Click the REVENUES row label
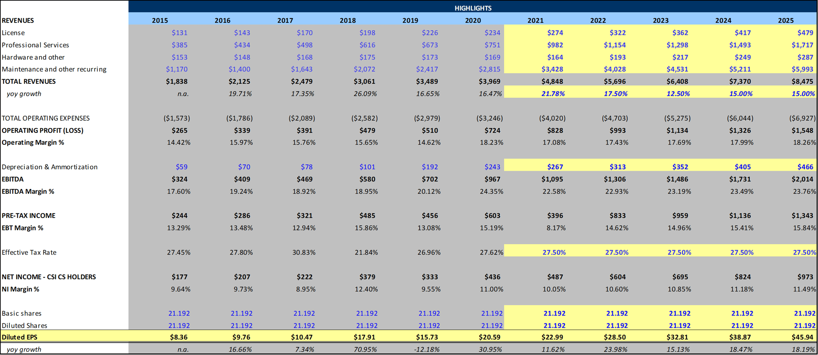This screenshot has width=818, height=355. click(18, 21)
